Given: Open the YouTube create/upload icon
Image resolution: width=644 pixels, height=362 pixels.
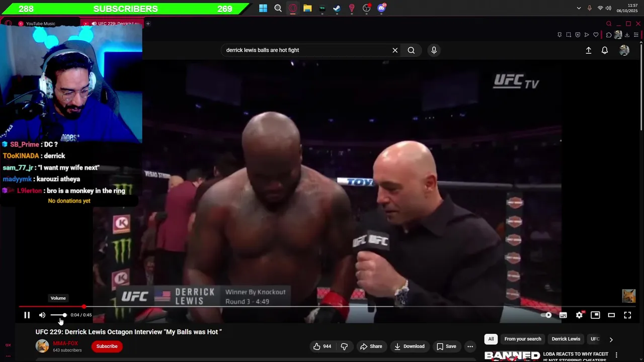Looking at the screenshot, I should tap(588, 50).
